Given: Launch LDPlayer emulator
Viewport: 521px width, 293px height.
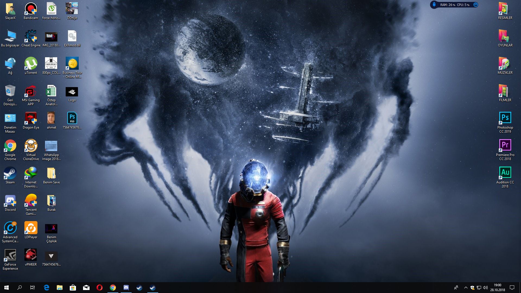Looking at the screenshot, I should click(x=31, y=230).
